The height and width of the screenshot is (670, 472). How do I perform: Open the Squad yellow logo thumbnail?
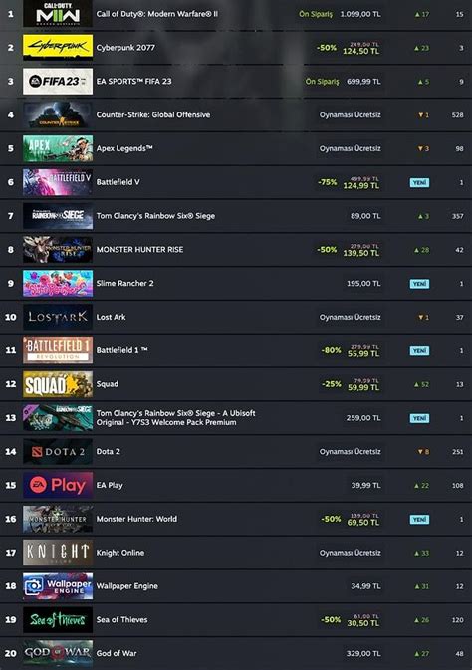point(58,383)
